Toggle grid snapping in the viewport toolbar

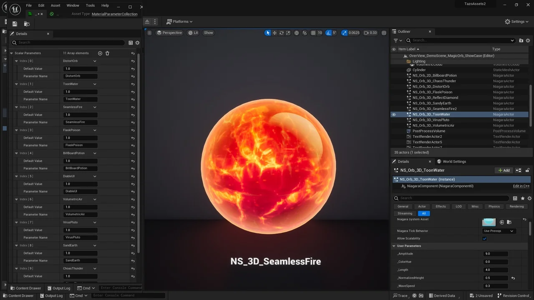coord(313,33)
